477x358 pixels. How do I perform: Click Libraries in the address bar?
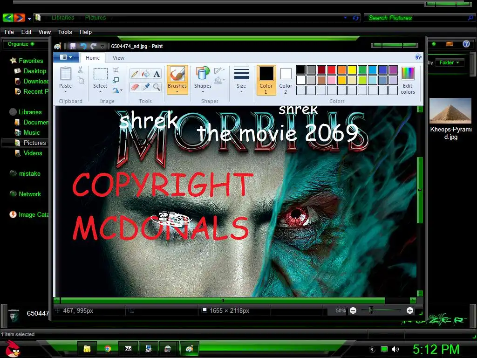click(63, 18)
